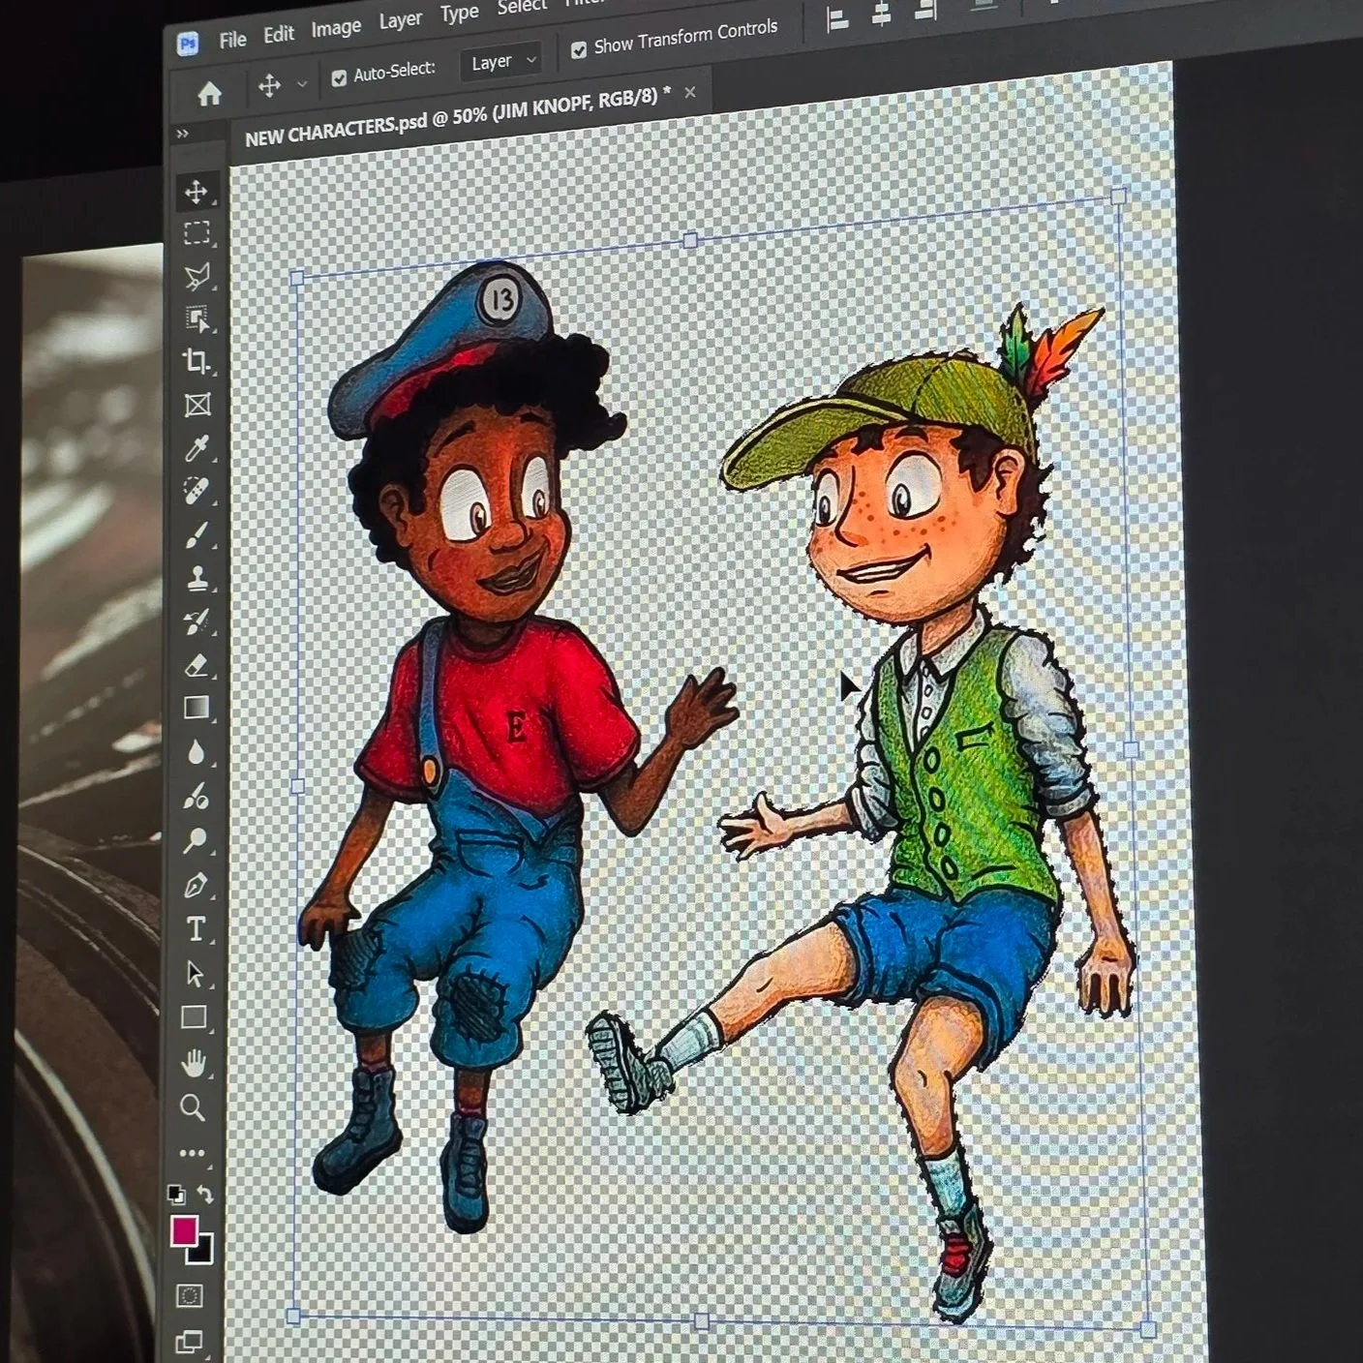Select the Path Selection arrow tool
The image size is (1363, 1363).
pyautogui.click(x=195, y=973)
